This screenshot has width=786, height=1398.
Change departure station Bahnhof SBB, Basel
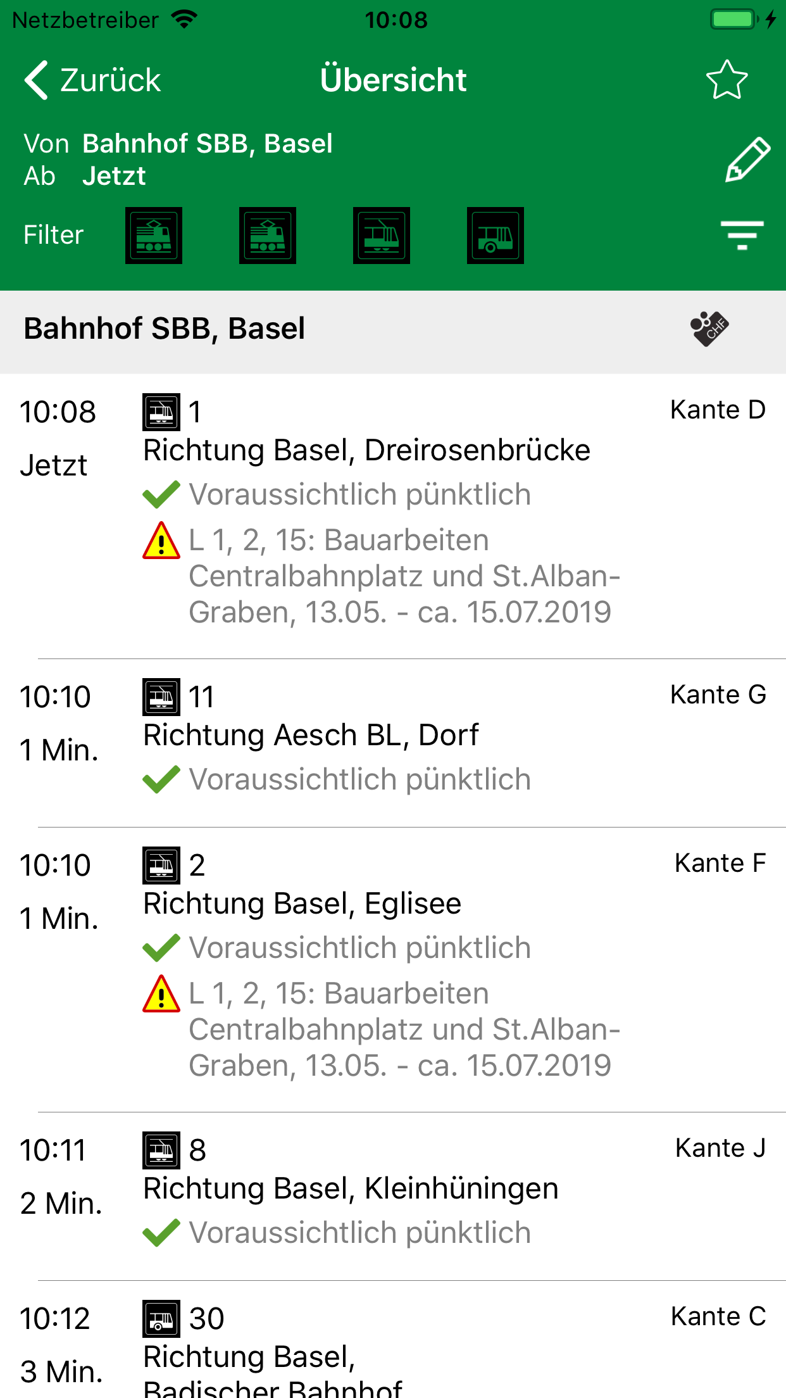(x=207, y=144)
